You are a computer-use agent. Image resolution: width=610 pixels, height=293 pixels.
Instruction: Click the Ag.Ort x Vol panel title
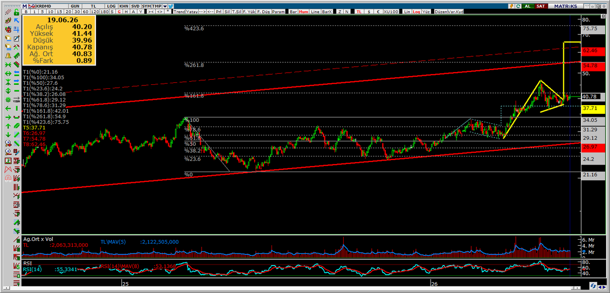pyautogui.click(x=38, y=239)
